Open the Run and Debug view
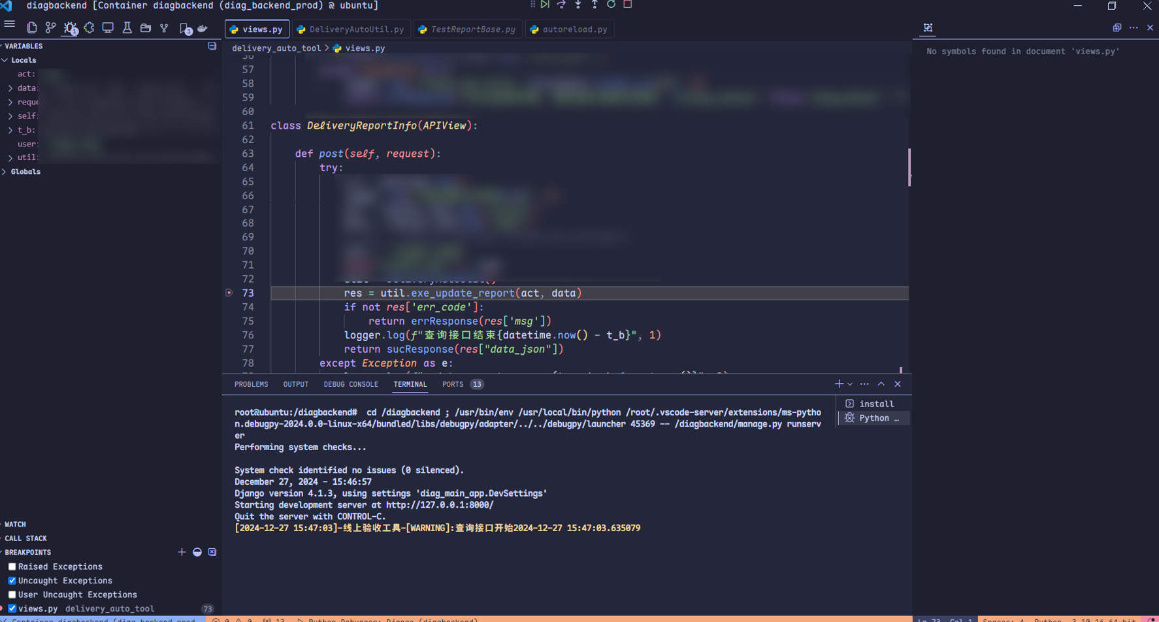Viewport: 1159px width, 622px height. click(70, 28)
